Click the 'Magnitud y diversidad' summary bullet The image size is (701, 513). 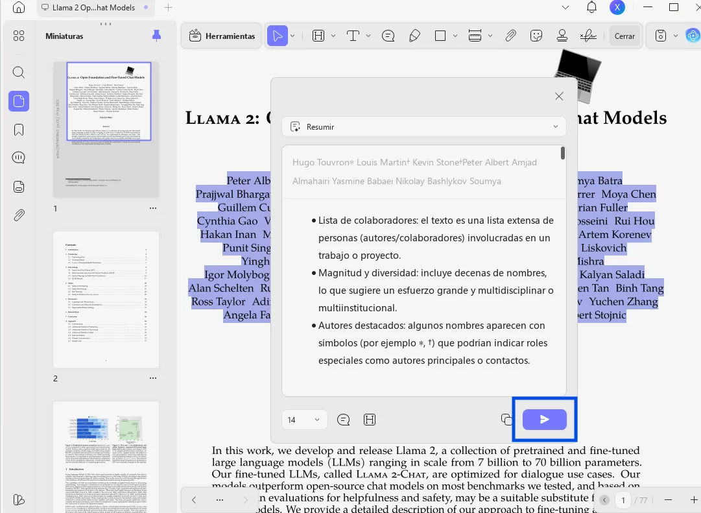coord(433,291)
